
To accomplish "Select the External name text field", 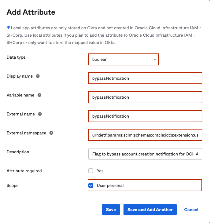I will pyautogui.click(x=145, y=116).
